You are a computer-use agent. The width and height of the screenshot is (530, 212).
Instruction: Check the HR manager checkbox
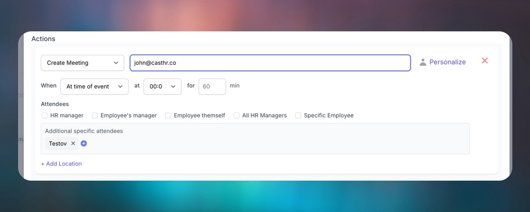point(45,115)
